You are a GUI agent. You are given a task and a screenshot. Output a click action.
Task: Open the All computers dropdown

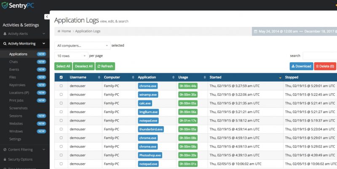[83, 46]
